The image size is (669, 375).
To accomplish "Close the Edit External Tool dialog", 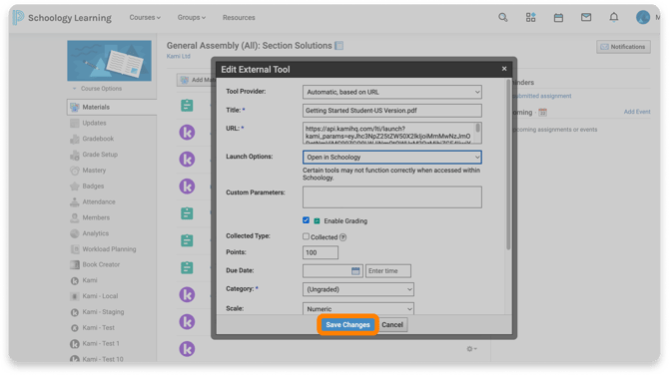I will pyautogui.click(x=504, y=69).
